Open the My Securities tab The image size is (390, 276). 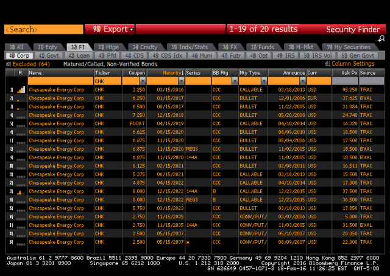[349, 47]
